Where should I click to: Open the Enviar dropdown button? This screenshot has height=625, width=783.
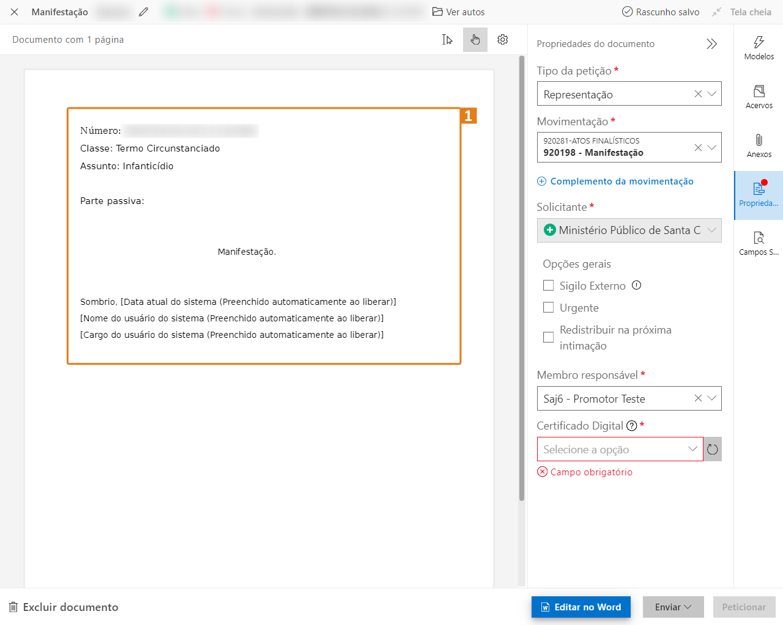pos(673,607)
